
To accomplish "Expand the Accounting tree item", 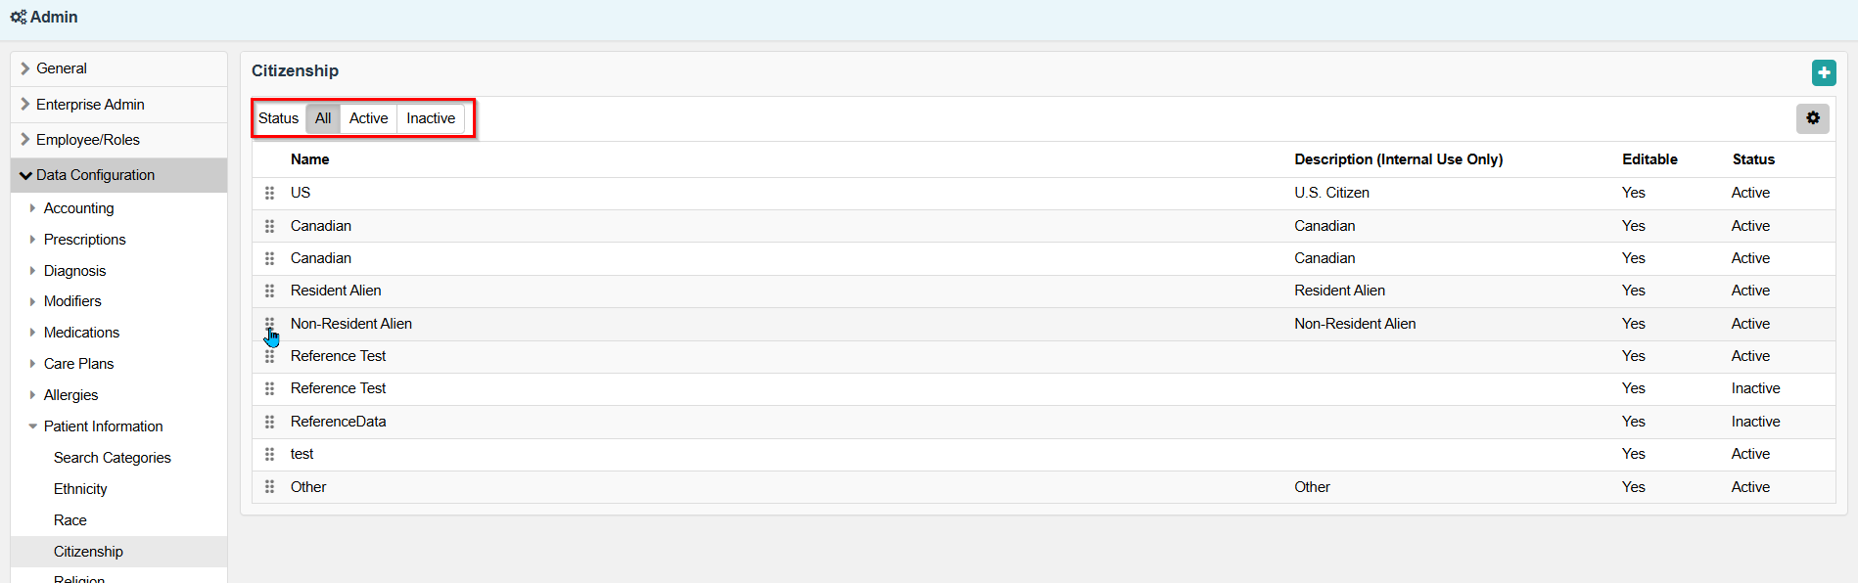I will tap(78, 208).
